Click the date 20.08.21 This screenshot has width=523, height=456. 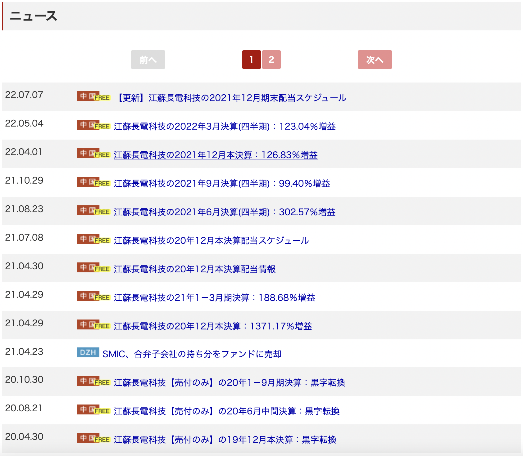[24, 408]
